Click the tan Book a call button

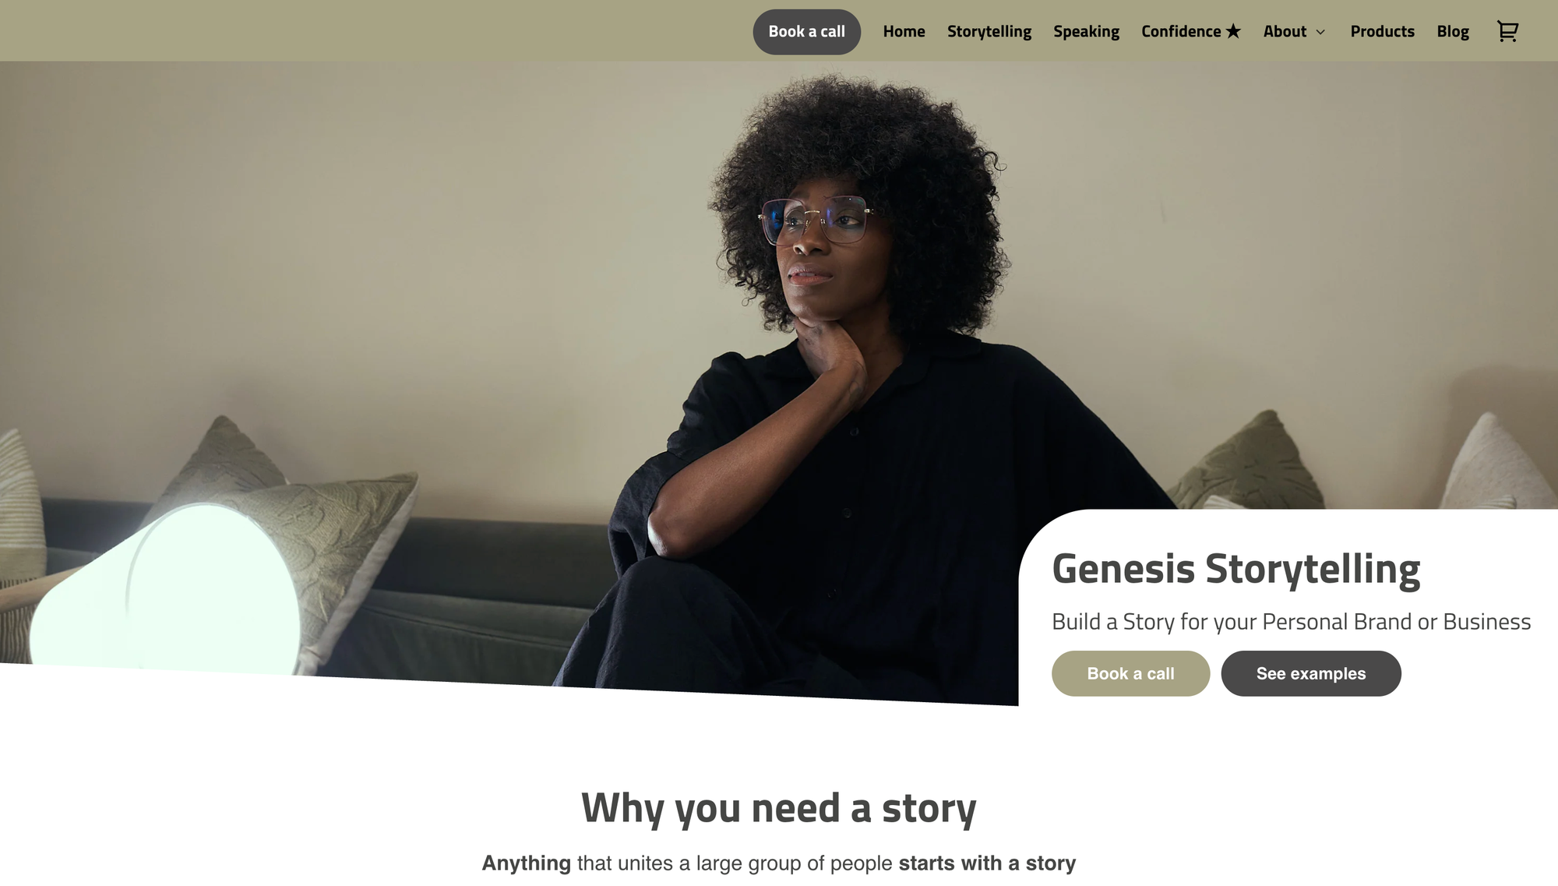1130,673
